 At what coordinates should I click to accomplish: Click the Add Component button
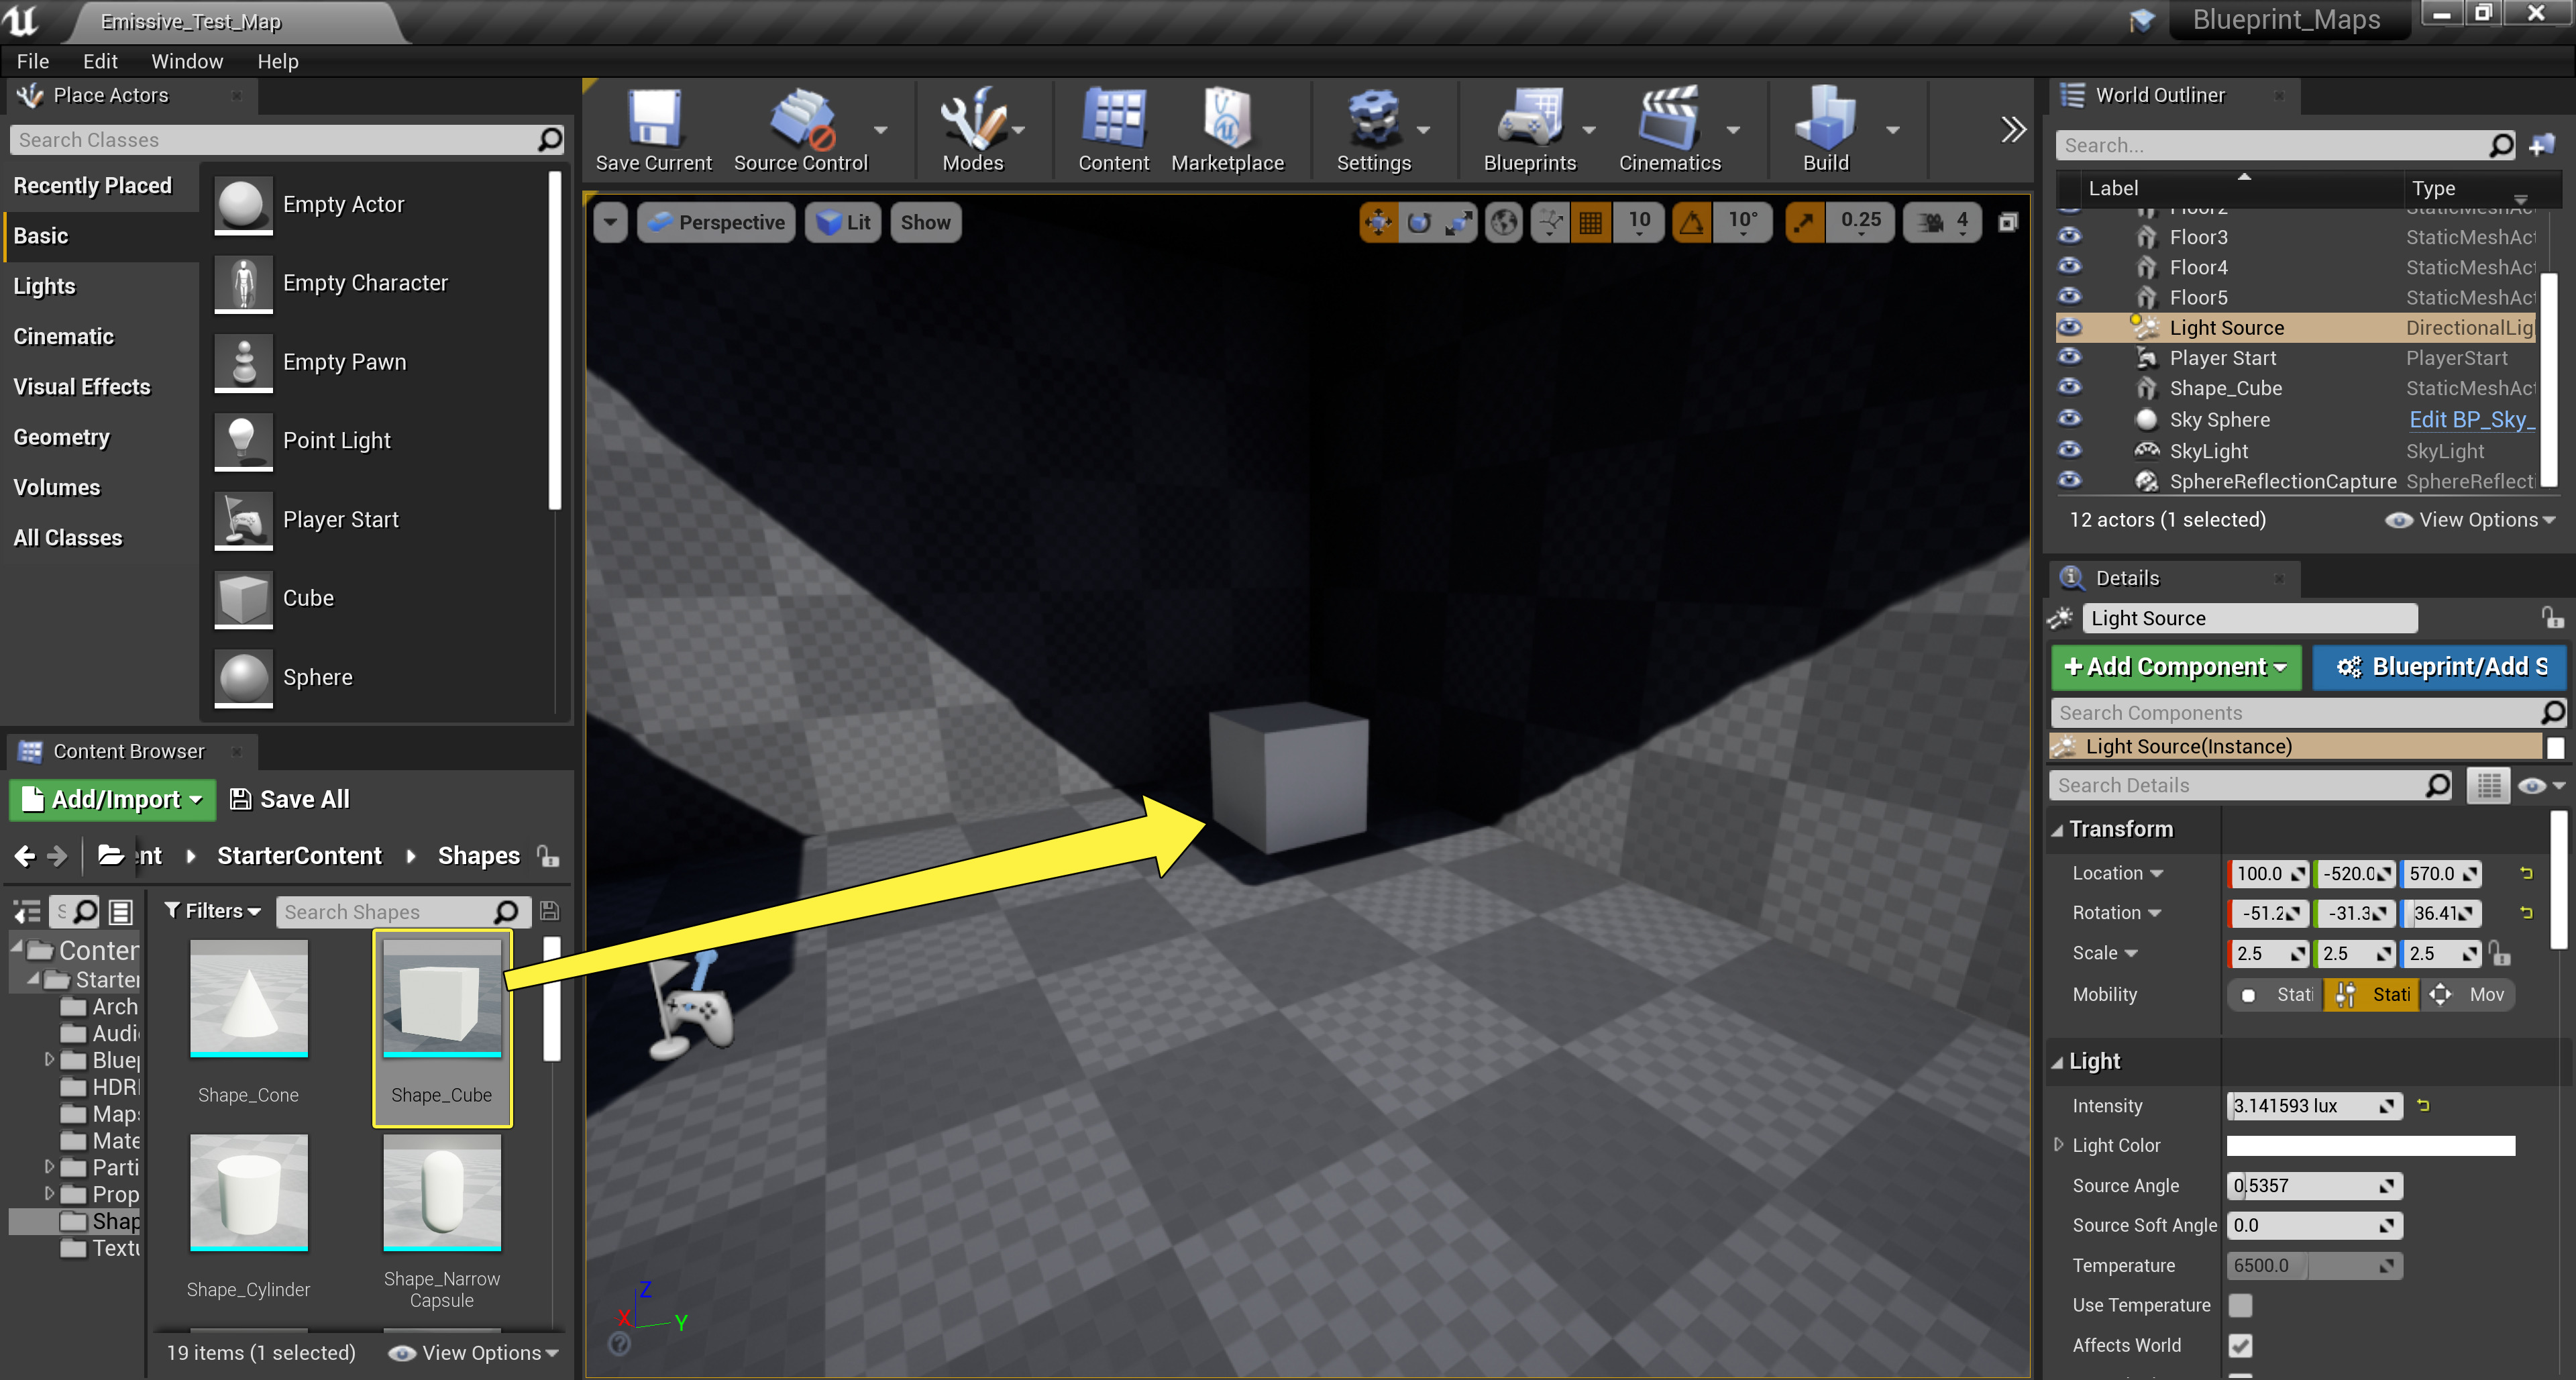(x=2175, y=667)
